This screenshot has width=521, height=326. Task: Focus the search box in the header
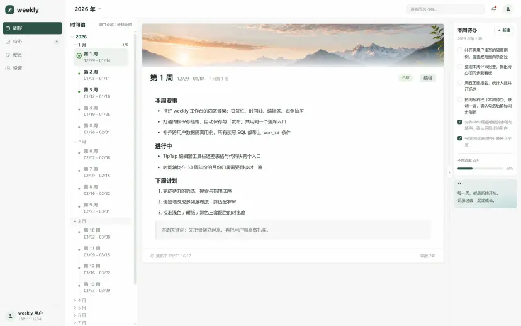click(x=445, y=9)
